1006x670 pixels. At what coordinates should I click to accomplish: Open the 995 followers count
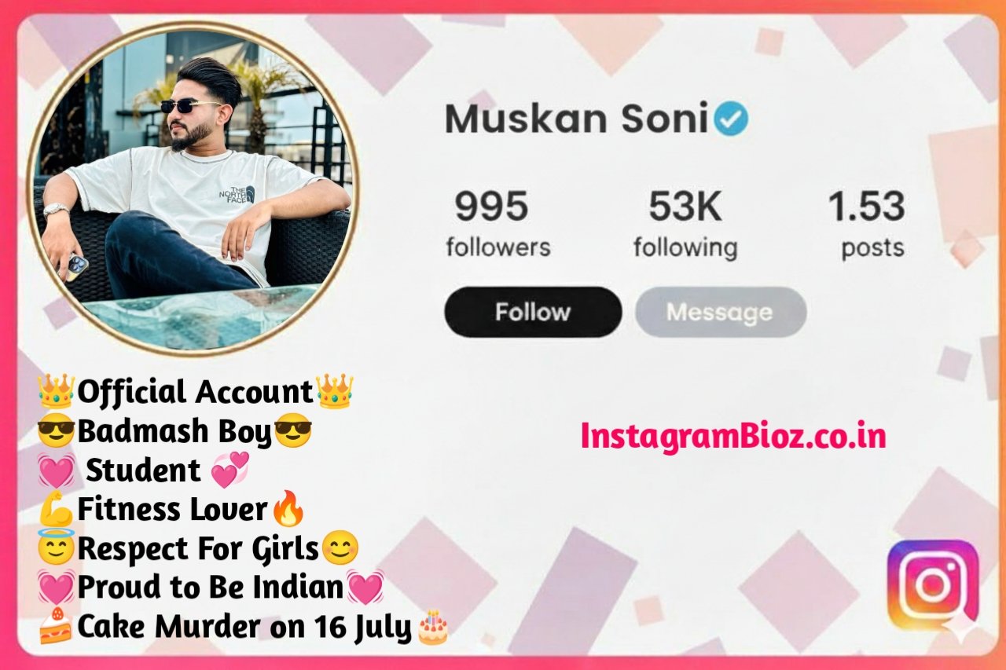[498, 225]
